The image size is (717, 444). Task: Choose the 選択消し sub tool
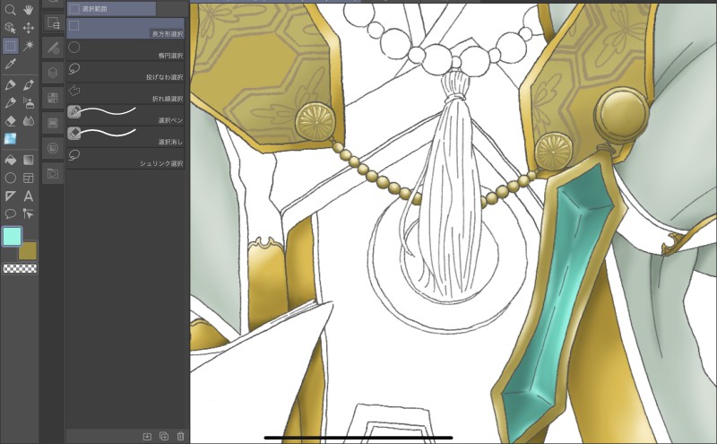[125, 136]
